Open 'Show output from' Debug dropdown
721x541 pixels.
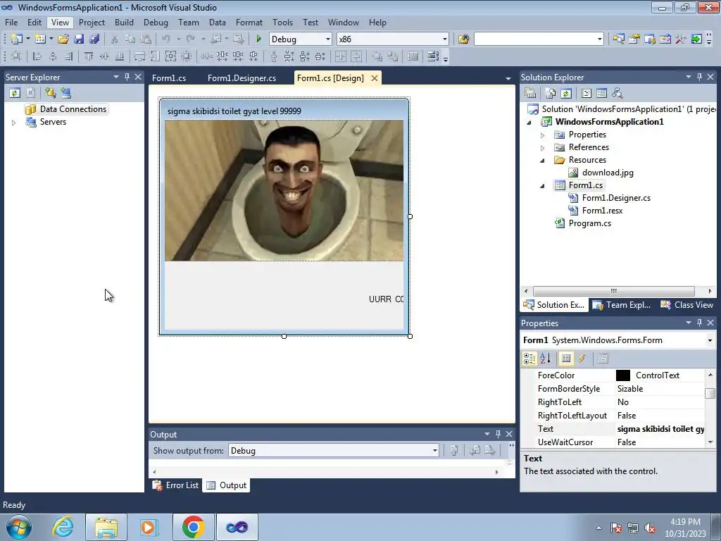tap(434, 450)
